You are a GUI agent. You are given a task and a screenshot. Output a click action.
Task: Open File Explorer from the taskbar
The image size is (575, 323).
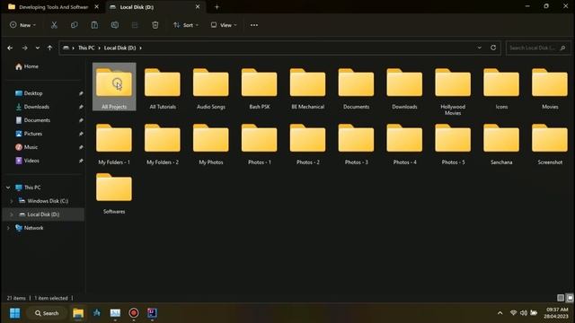click(78, 313)
